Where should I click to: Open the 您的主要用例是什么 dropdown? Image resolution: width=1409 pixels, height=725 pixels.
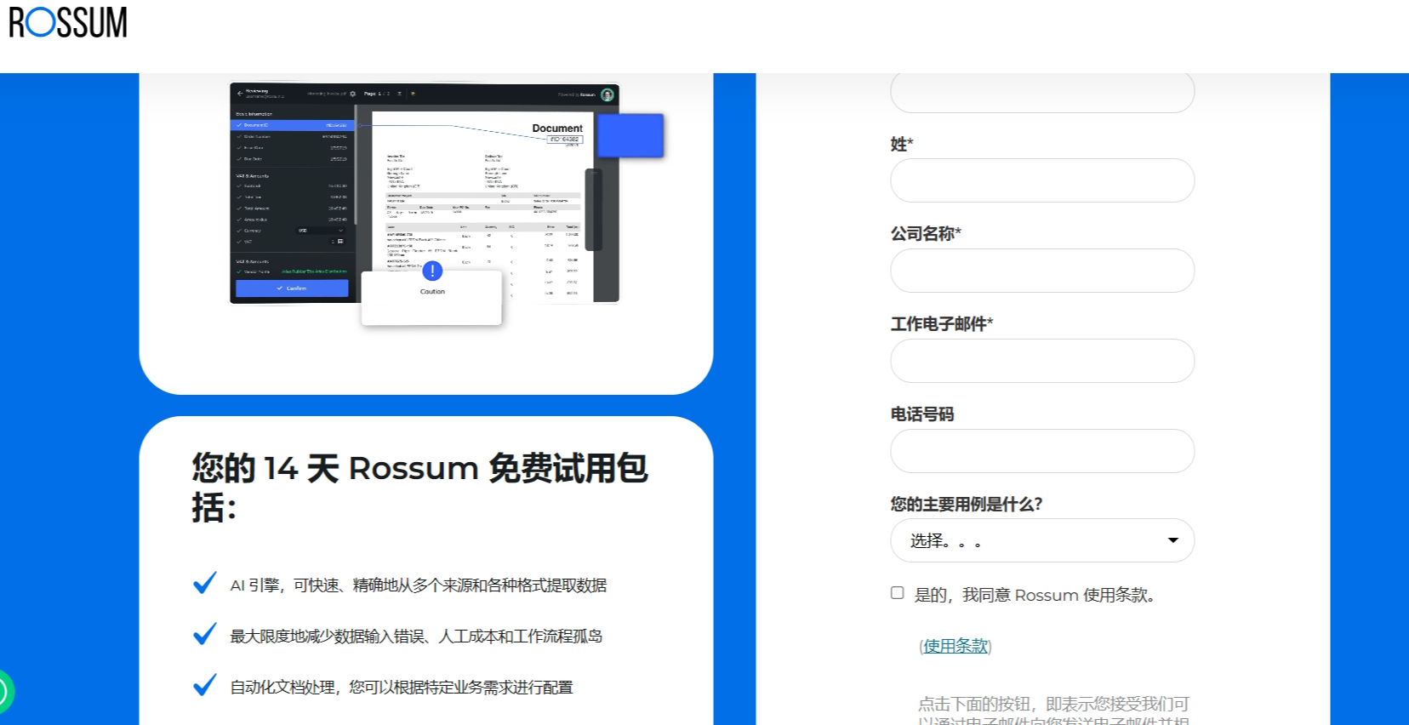click(x=1042, y=540)
